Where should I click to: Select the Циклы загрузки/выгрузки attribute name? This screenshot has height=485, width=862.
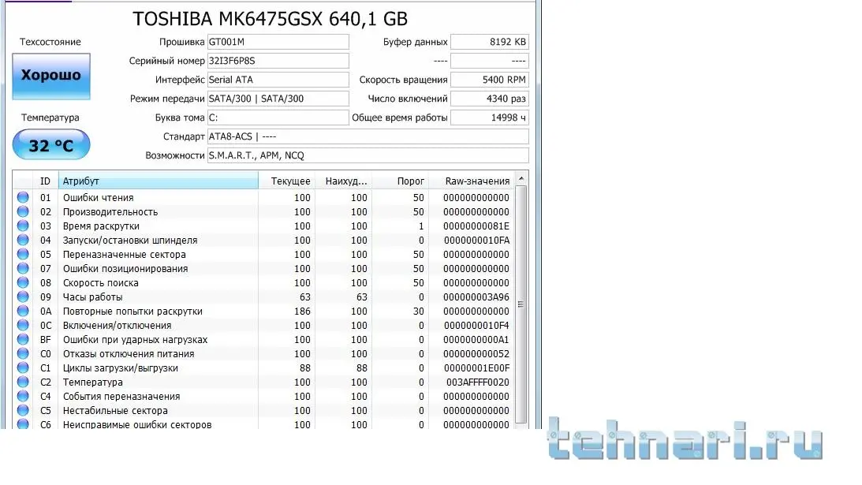point(121,367)
